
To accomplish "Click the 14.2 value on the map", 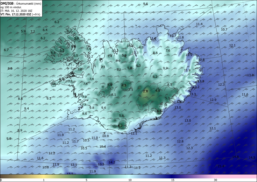I will point(112,162).
